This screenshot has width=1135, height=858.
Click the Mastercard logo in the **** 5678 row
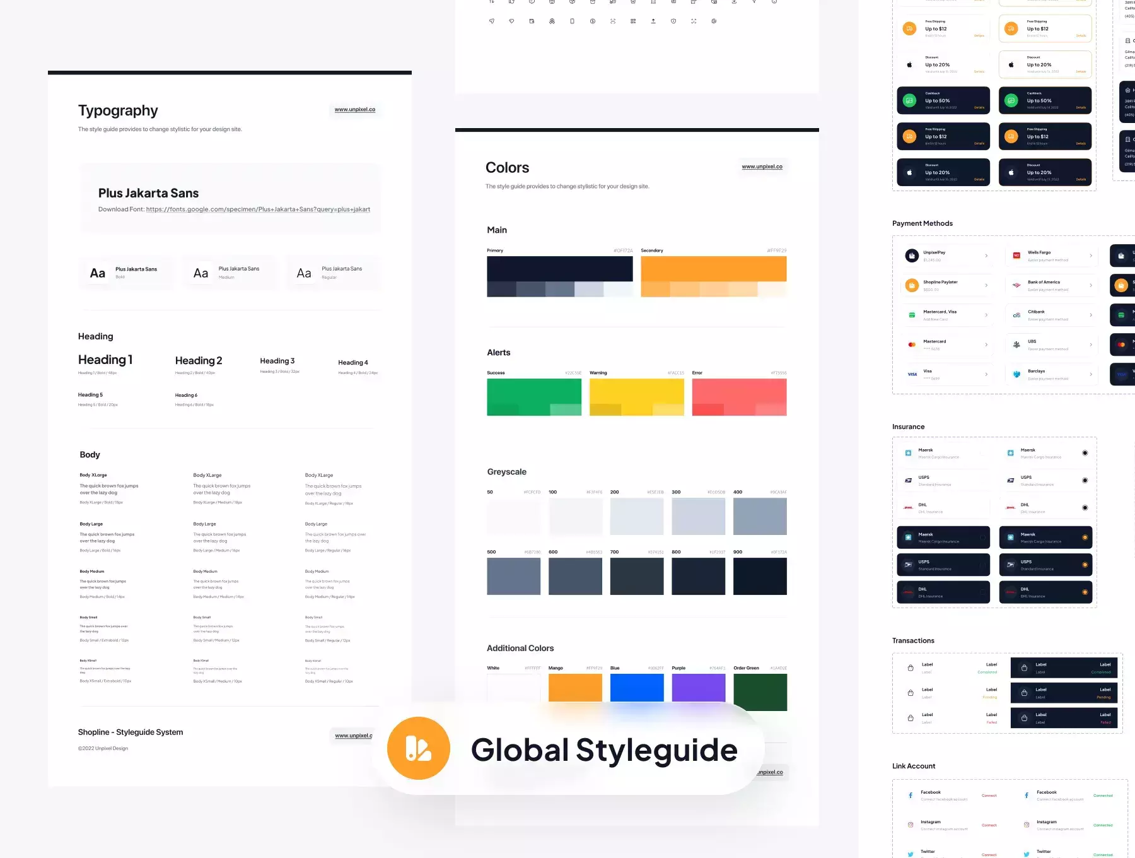(x=912, y=344)
